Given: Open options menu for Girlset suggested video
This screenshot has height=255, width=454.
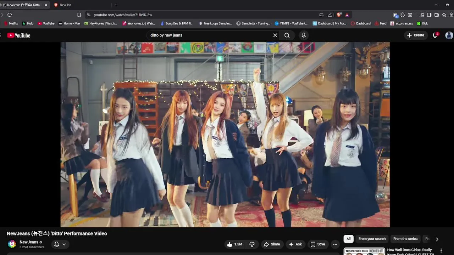Looking at the screenshot, I should point(441,251).
